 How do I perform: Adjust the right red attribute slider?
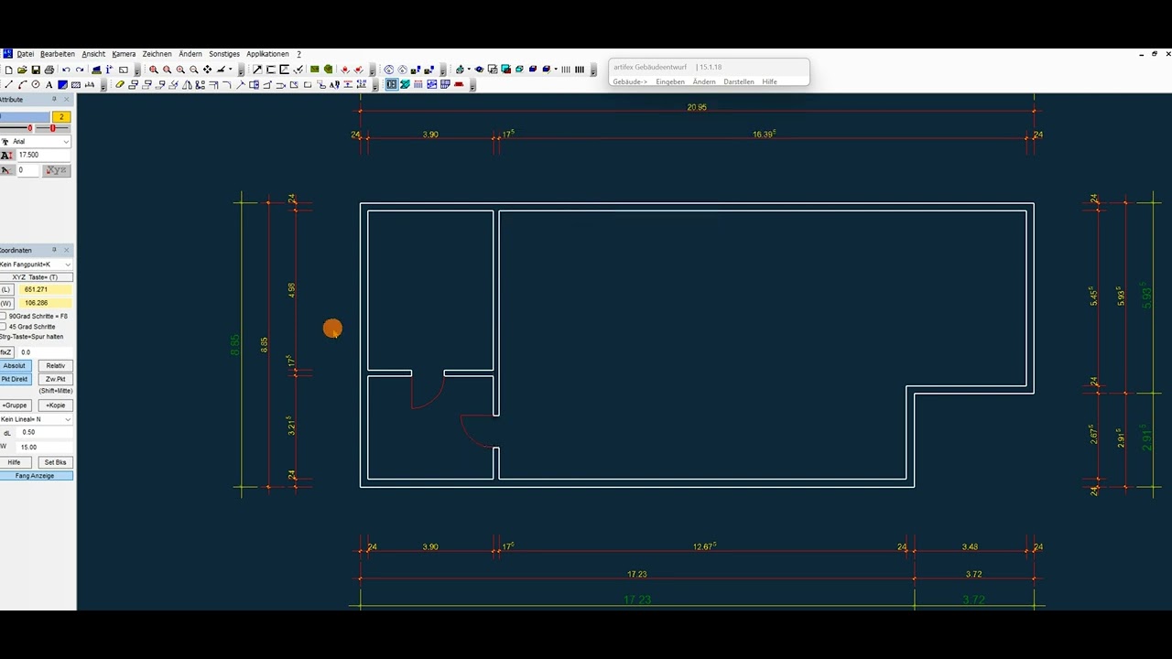[52, 128]
